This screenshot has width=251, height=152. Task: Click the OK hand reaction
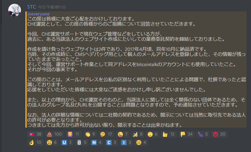[35, 143]
